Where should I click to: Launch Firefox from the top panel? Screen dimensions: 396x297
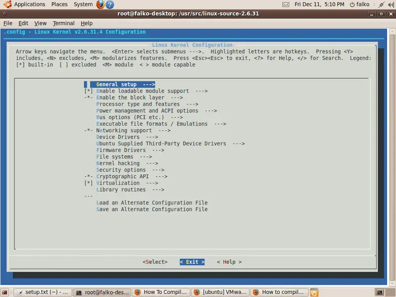pos(100,4)
